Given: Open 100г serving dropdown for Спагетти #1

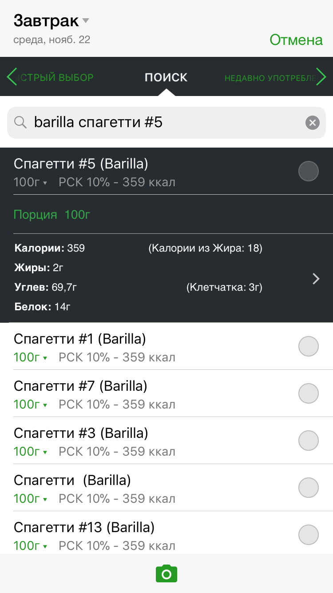Looking at the screenshot, I should (x=30, y=357).
